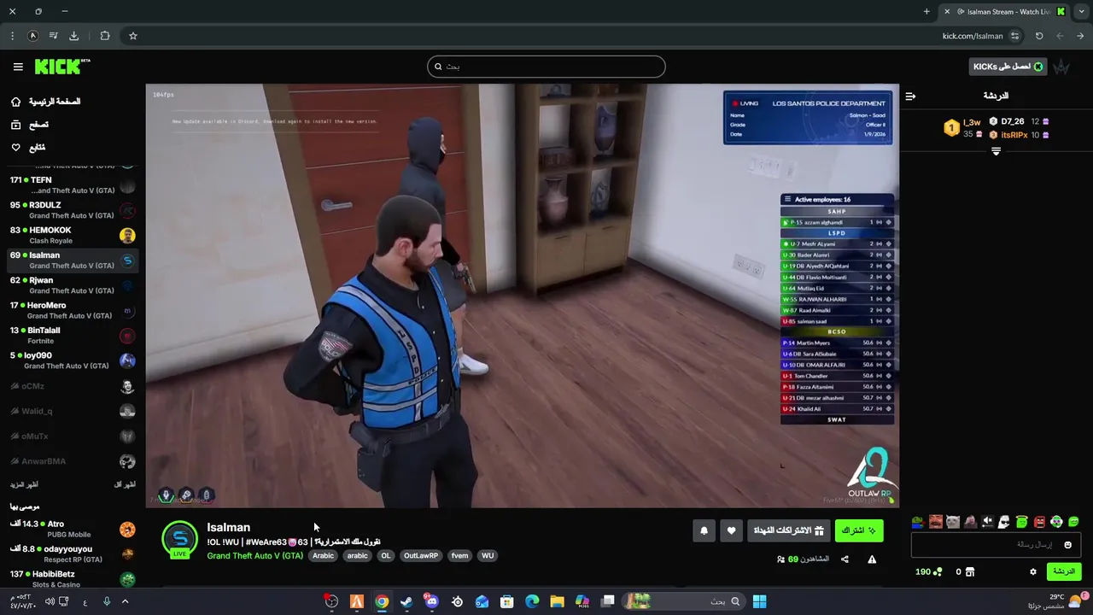Click the Get KICKs button
Viewport: 1093px width, 615px height.
coord(1008,67)
